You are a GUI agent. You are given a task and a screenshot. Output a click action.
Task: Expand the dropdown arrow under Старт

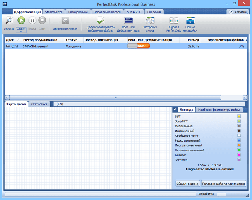[21, 32]
